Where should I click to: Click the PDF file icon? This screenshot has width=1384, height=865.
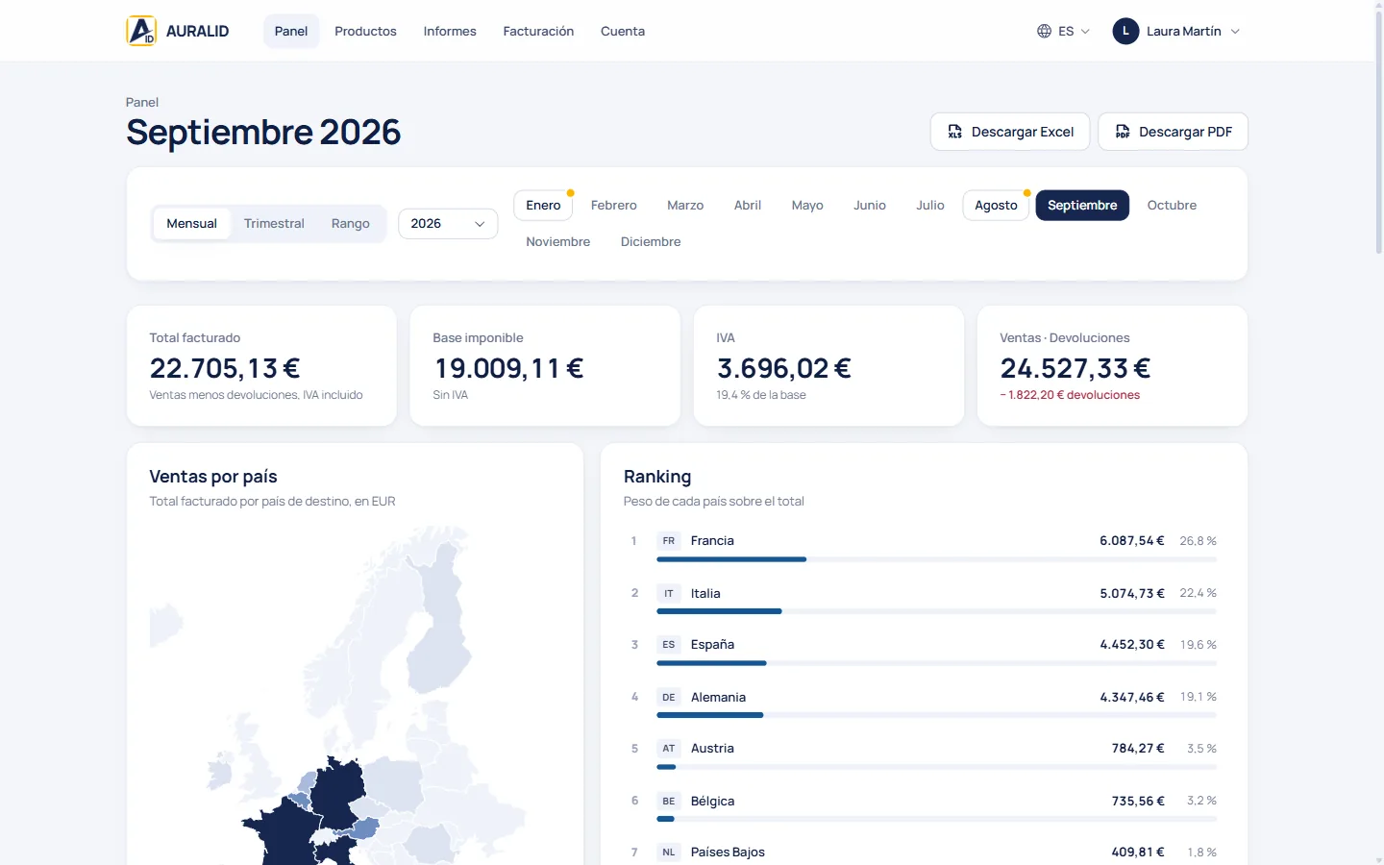pyautogui.click(x=1123, y=132)
